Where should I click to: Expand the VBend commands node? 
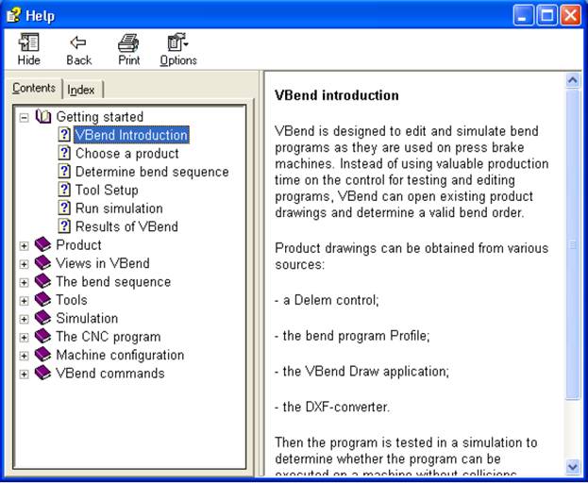24,375
